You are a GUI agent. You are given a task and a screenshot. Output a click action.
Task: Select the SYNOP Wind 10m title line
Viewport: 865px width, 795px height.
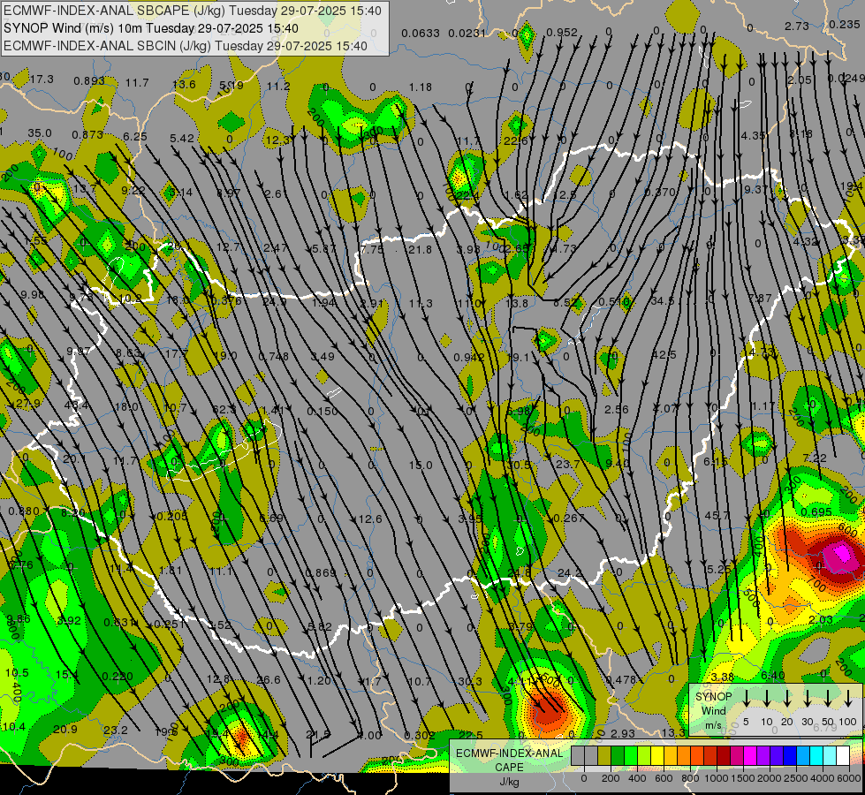[x=150, y=28]
